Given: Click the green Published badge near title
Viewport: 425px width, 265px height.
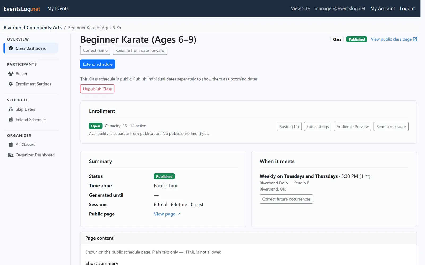Looking at the screenshot, I should tap(357, 39).
